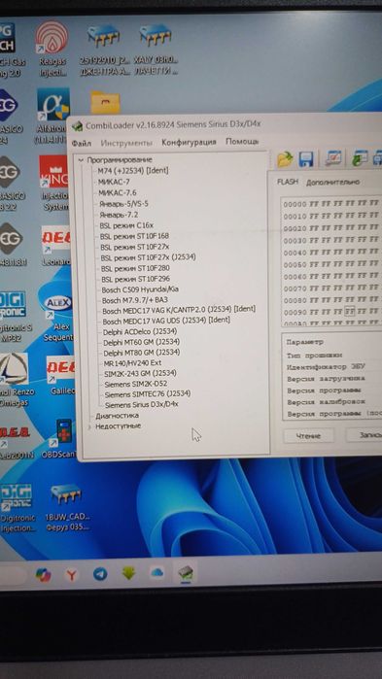Select MR140/HV240 Ext entry

[x=132, y=363]
